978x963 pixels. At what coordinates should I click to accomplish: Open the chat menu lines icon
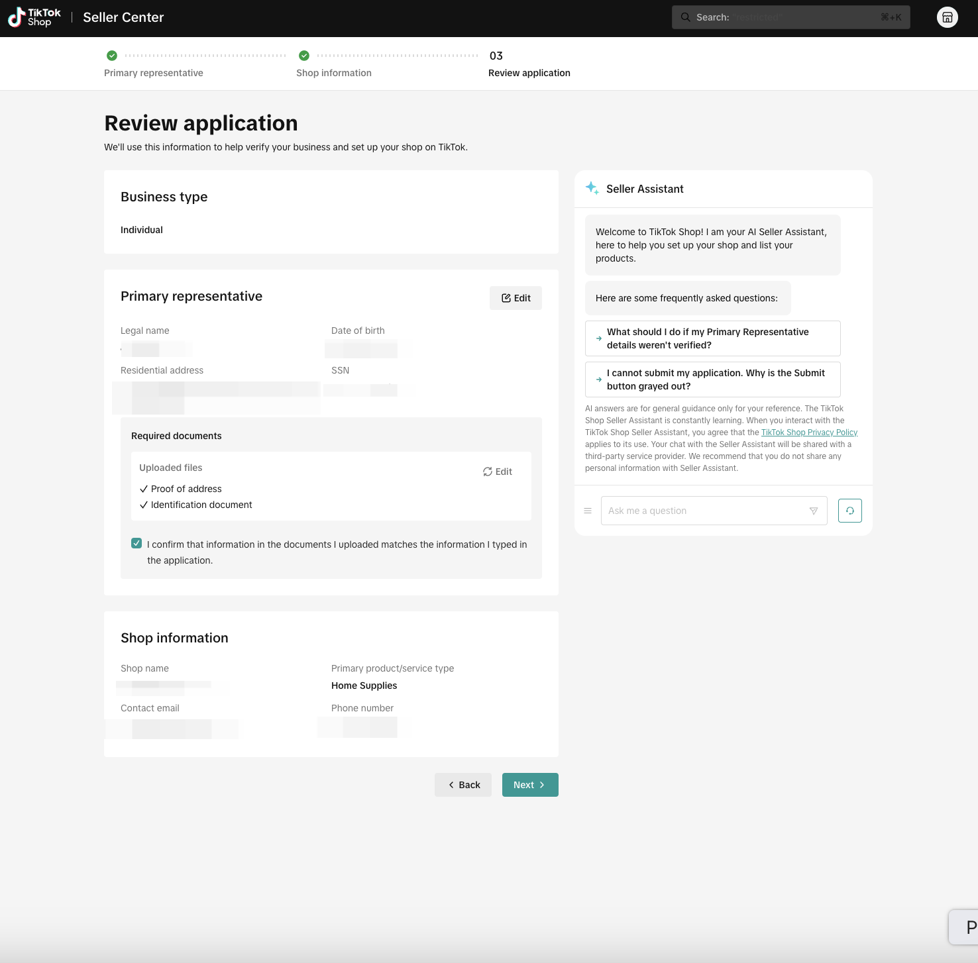587,511
